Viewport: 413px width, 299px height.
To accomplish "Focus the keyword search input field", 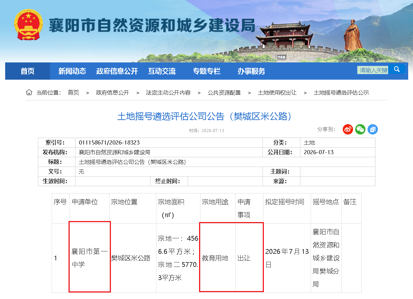I will pos(373,70).
